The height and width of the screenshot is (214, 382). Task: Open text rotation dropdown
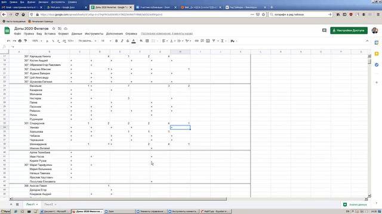(x=188, y=41)
